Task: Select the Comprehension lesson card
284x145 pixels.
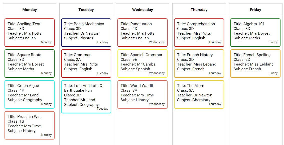Action: pyautogui.click(x=199, y=33)
